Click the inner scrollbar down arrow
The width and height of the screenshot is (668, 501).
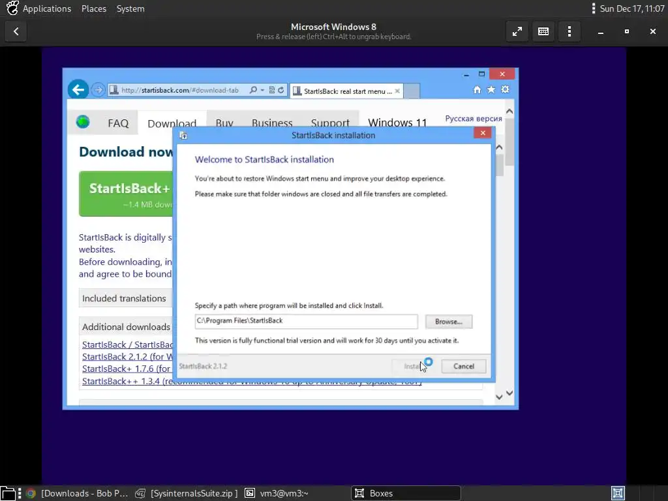coord(499,397)
